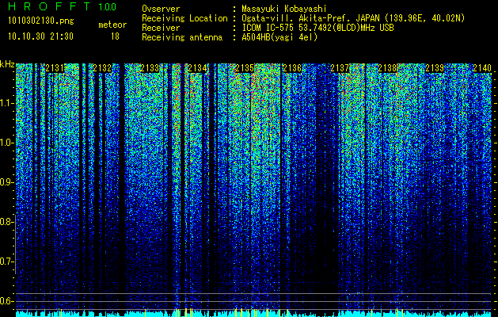This screenshot has height=317, width=498.
Task: Click the observer name Masayuki Kobayashi
Action: point(284,9)
